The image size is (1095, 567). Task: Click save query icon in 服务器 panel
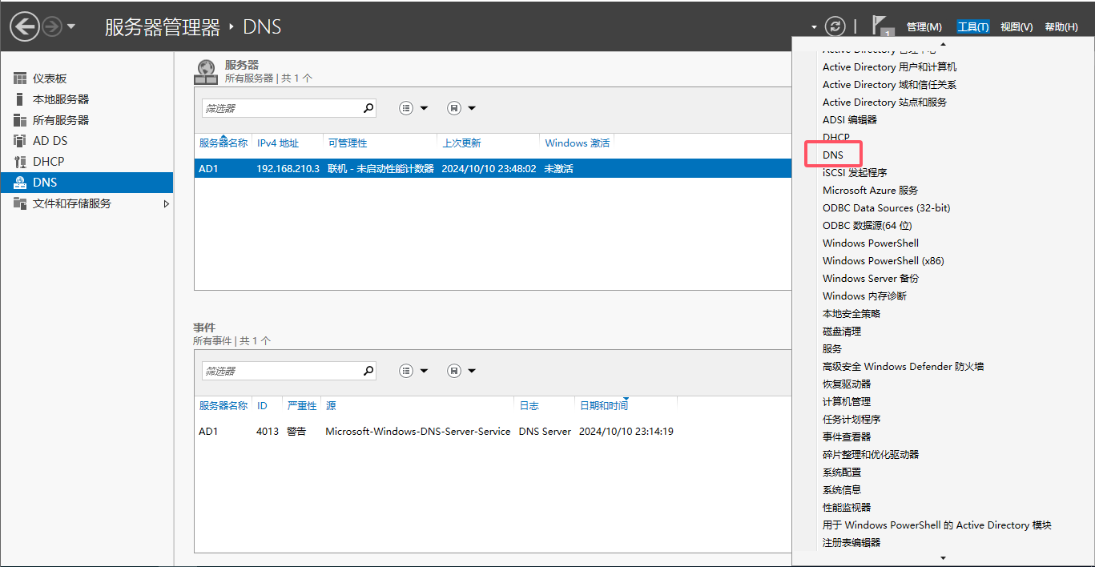(454, 108)
